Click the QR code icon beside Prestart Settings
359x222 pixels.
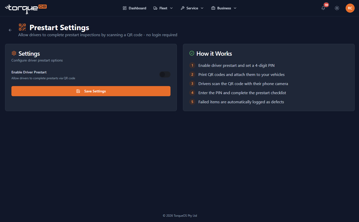(x=22, y=27)
